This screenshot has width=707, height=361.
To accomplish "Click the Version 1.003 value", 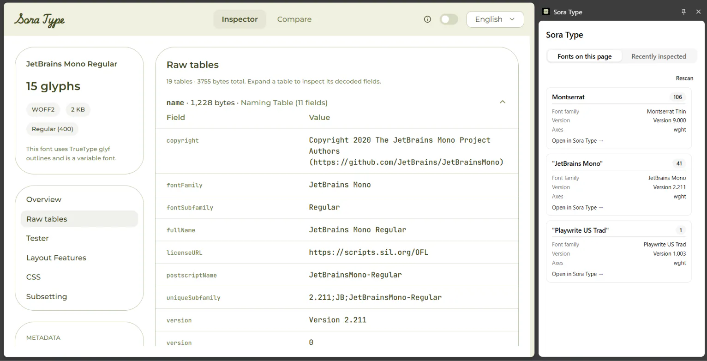I will click(x=670, y=254).
